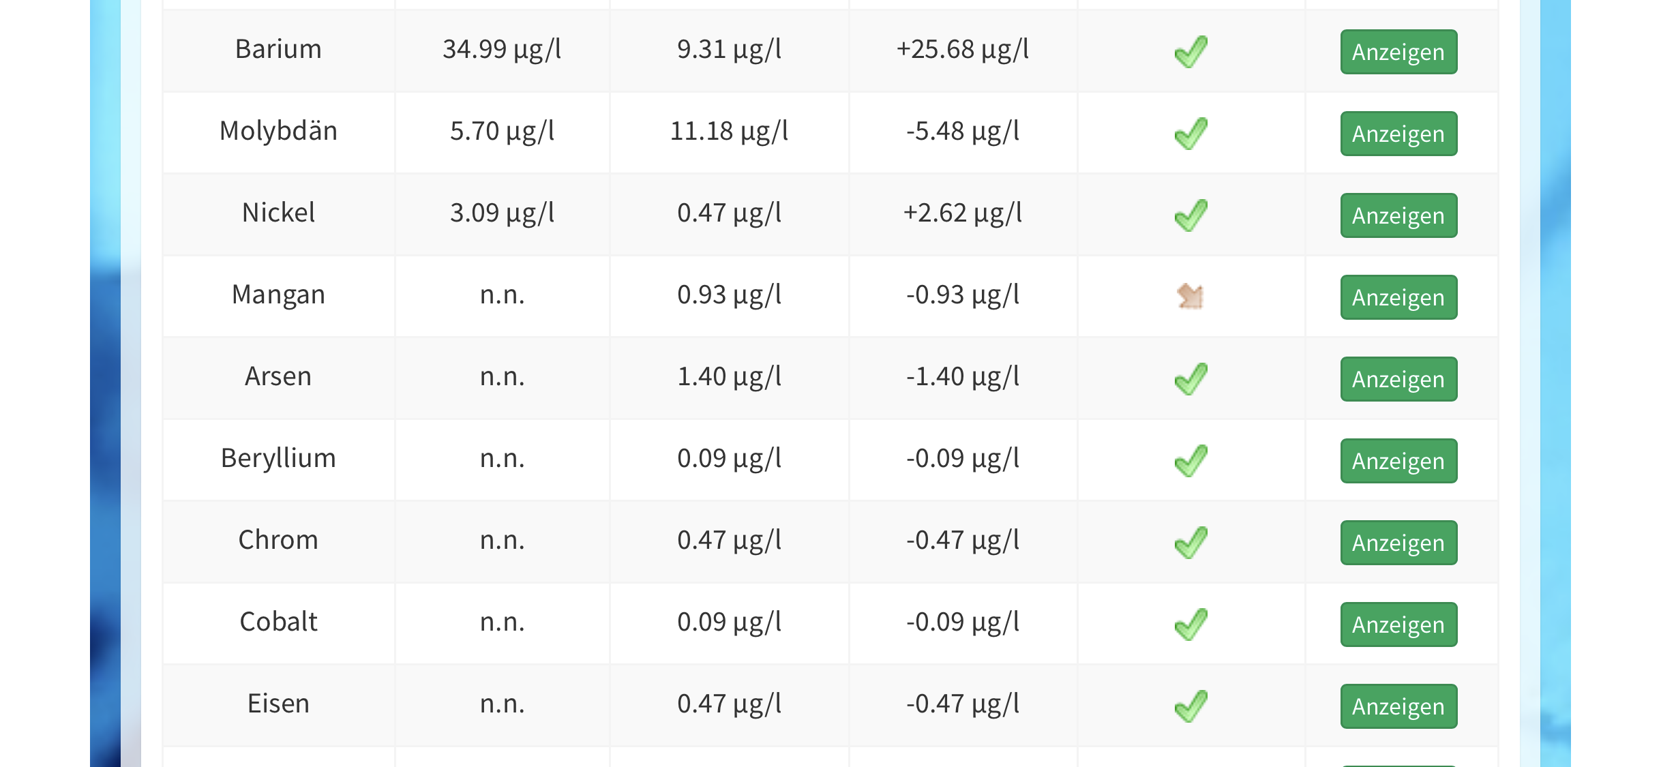Screen dimensions: 1661x767
Task: Select the Mangan element name cell
Action: click(278, 295)
